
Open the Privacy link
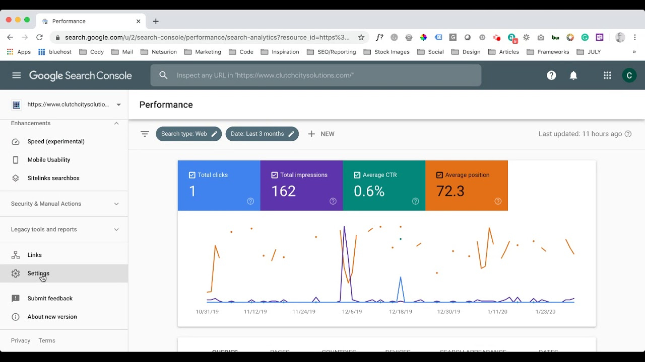pyautogui.click(x=21, y=340)
